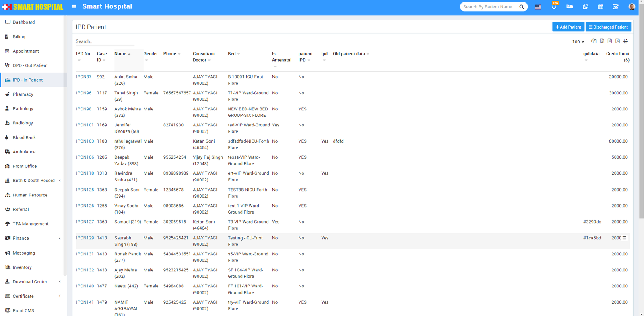The height and width of the screenshot is (316, 644).
Task: Expand the Finance sidebar menu
Action: [x=21, y=239]
